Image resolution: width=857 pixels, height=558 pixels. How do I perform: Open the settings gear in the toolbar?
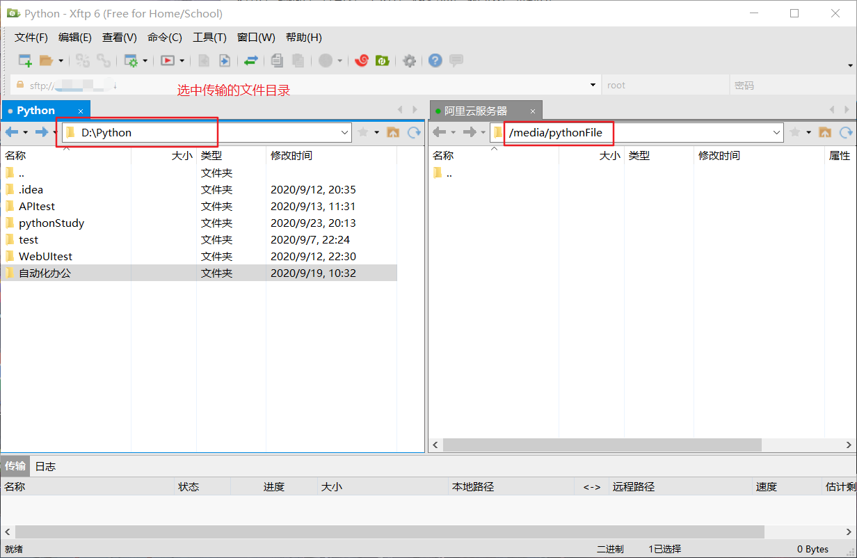click(409, 61)
